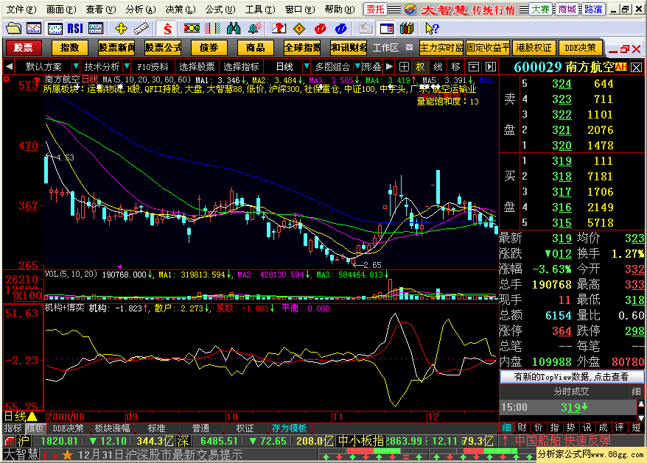Toggle the 模板 template mode button

(35, 428)
